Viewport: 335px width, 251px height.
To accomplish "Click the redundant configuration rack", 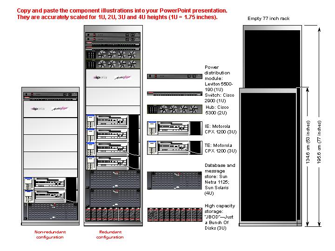I will (113, 125).
